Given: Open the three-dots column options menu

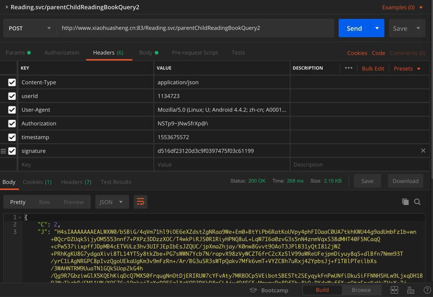Looking at the screenshot, I should click(x=348, y=68).
